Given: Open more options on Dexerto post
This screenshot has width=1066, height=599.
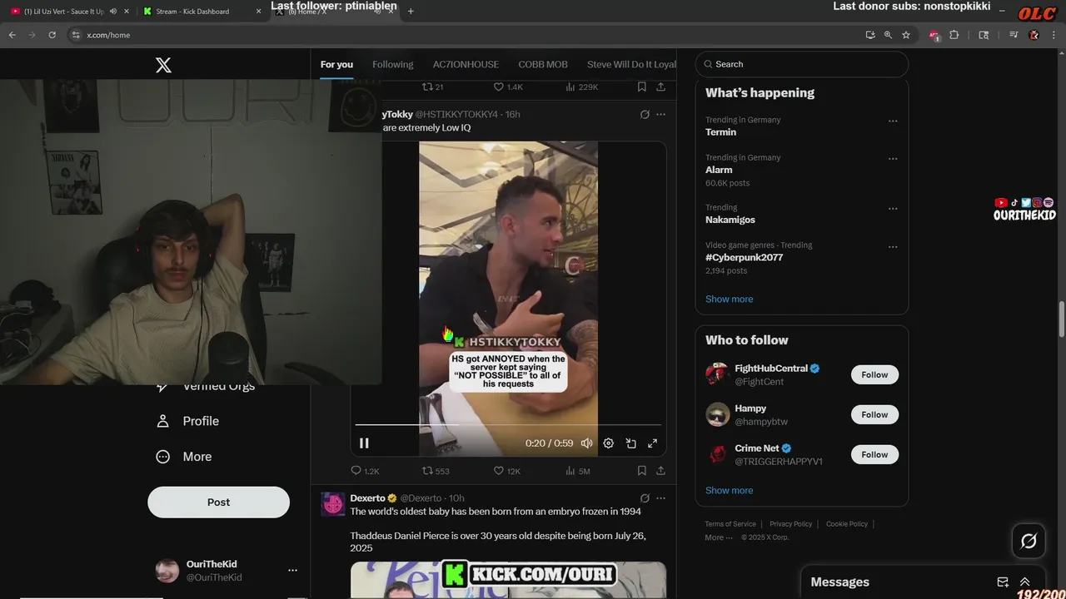Looking at the screenshot, I should point(661,498).
